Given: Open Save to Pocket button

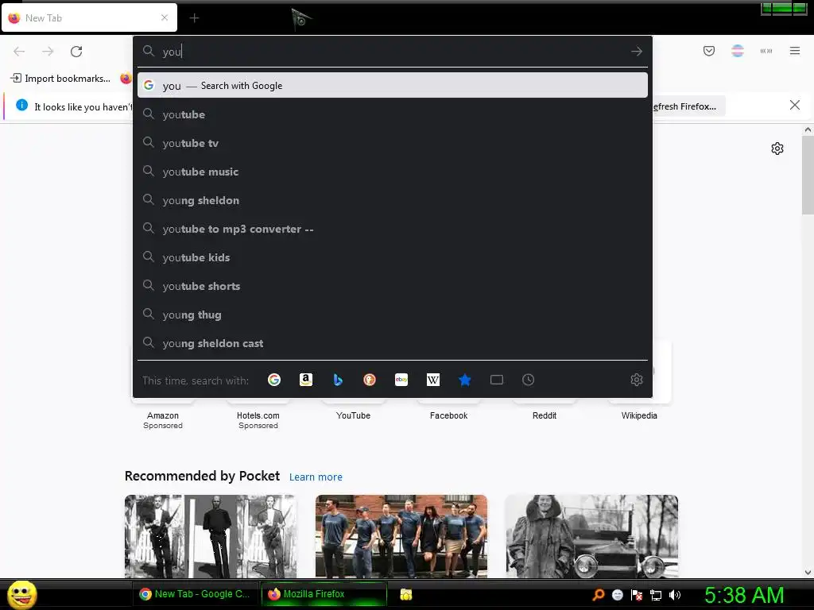Looking at the screenshot, I should pos(709,51).
